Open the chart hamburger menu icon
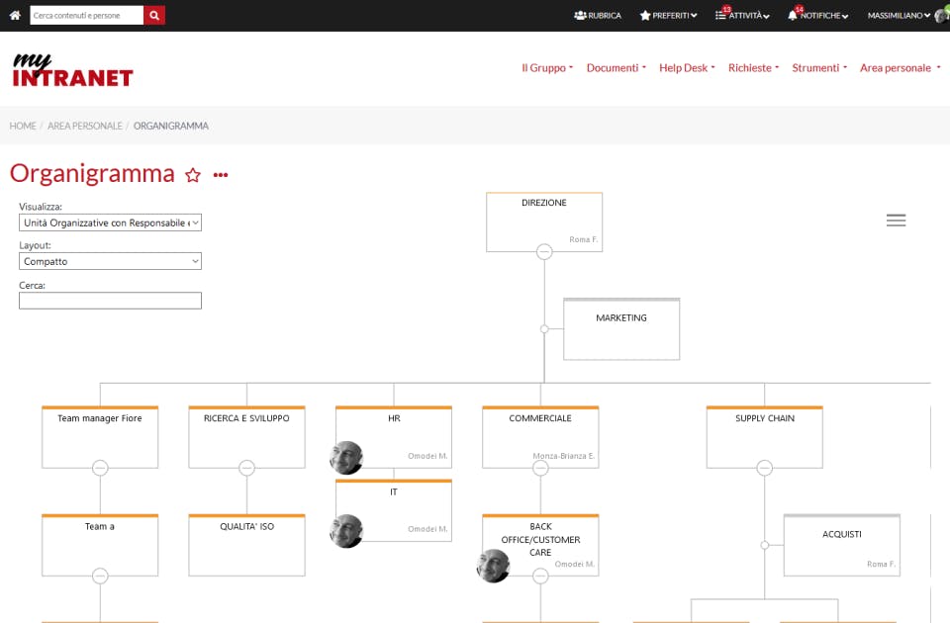Viewport: 950px width, 623px height. tap(897, 221)
